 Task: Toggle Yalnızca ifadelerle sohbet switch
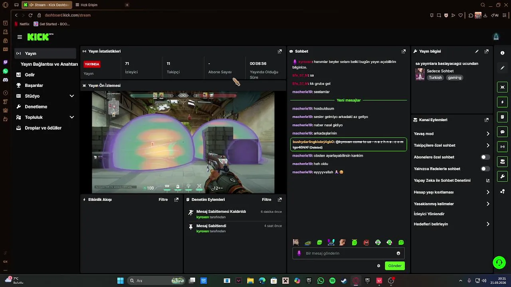485,169
